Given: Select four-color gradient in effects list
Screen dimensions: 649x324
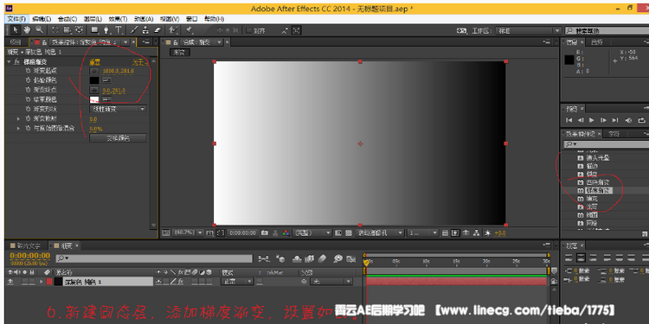Looking at the screenshot, I should 598,182.
